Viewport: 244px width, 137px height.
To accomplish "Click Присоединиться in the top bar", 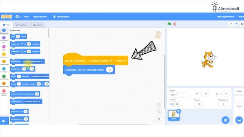I will point(225,17).
